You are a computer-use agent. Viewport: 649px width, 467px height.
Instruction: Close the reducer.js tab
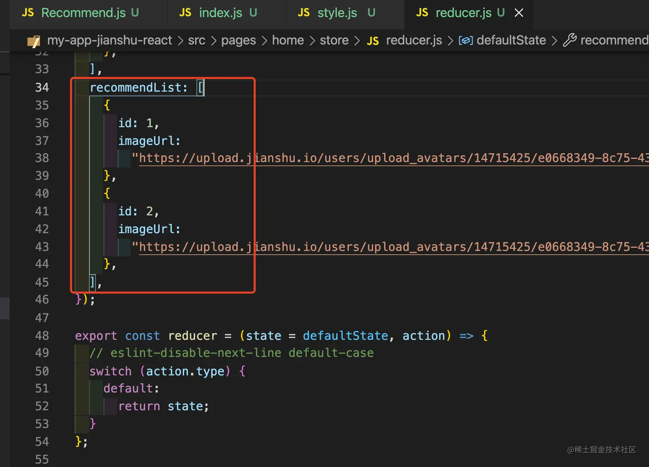coord(519,13)
